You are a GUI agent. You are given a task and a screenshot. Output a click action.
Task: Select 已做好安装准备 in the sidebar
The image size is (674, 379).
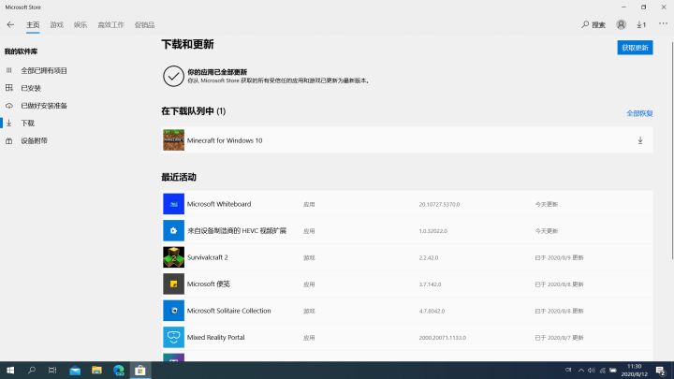[44, 106]
